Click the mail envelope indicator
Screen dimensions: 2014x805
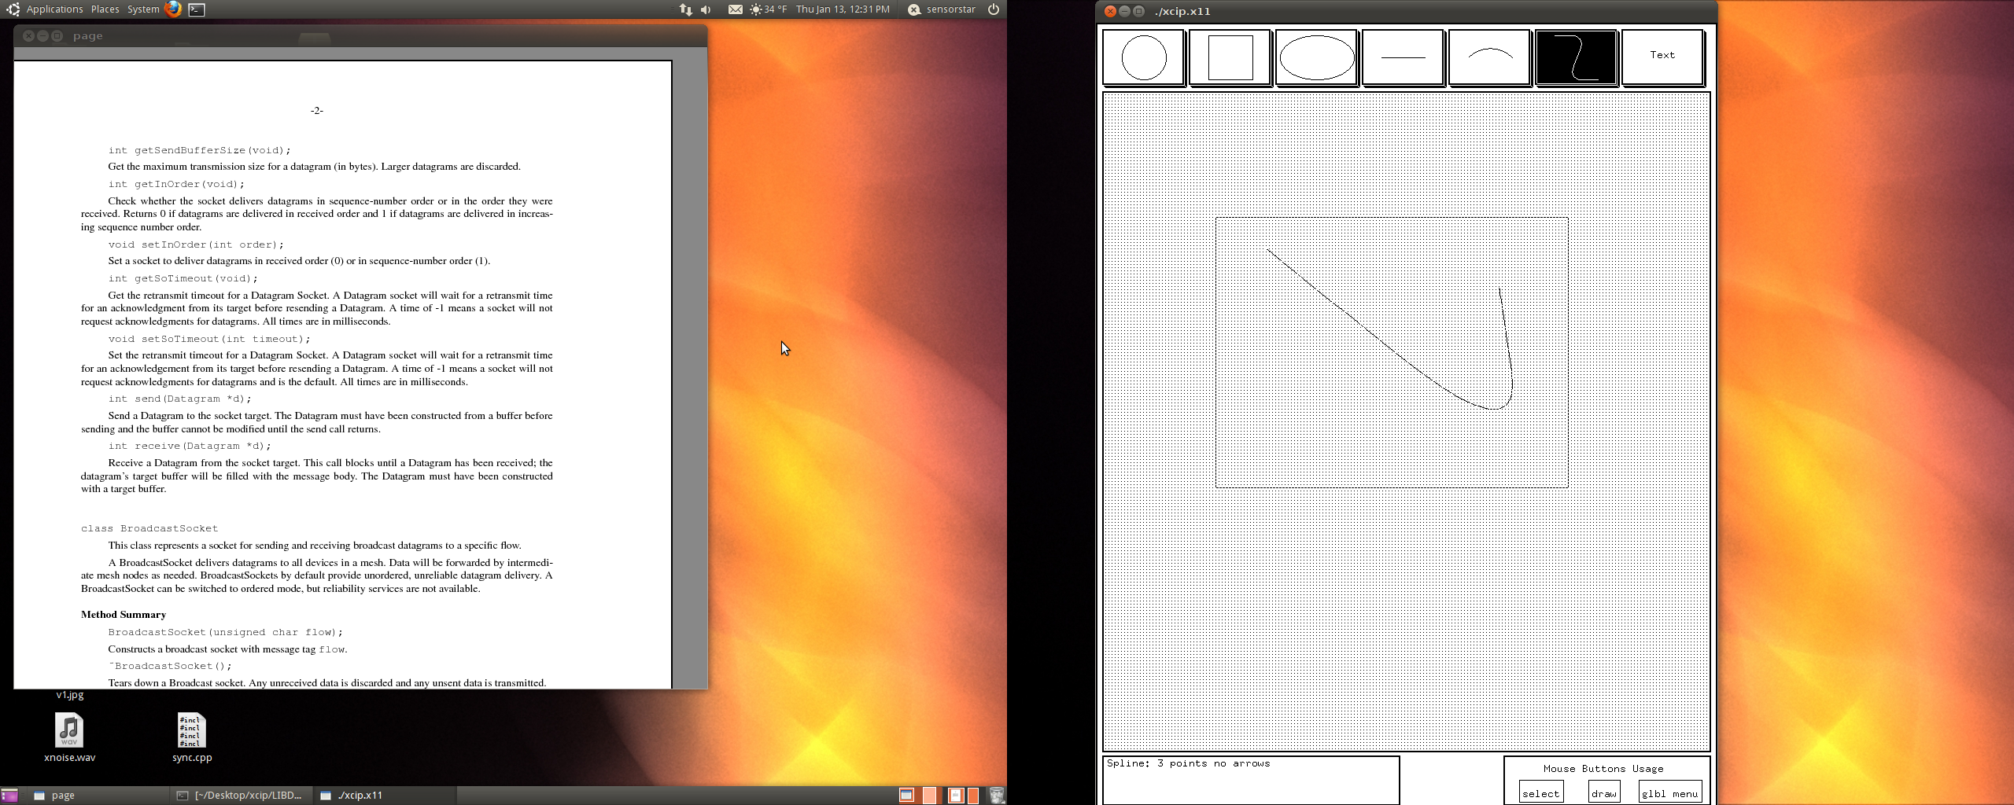734,9
